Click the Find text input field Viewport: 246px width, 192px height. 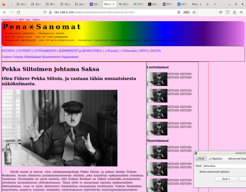click(224, 166)
